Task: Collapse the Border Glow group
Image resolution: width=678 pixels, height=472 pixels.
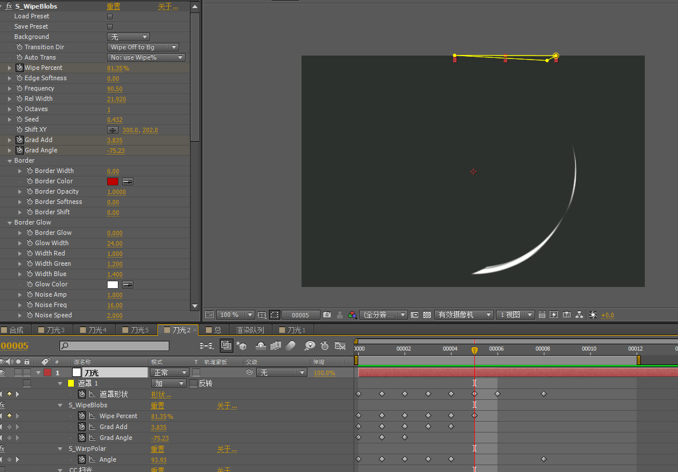Action: [10, 223]
